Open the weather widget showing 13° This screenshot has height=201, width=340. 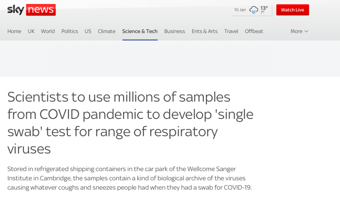pos(251,10)
